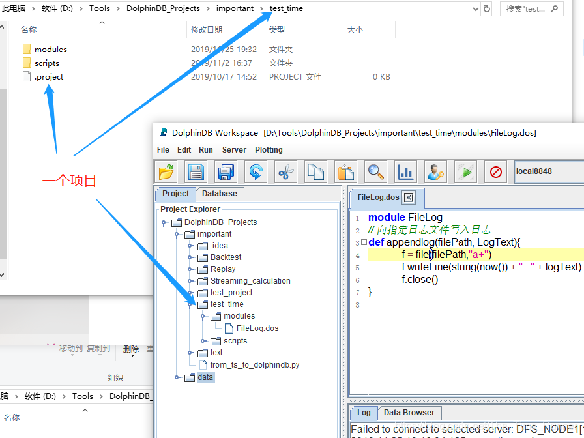
Task: Click the Save toolbar icon
Action: pyautogui.click(x=196, y=172)
